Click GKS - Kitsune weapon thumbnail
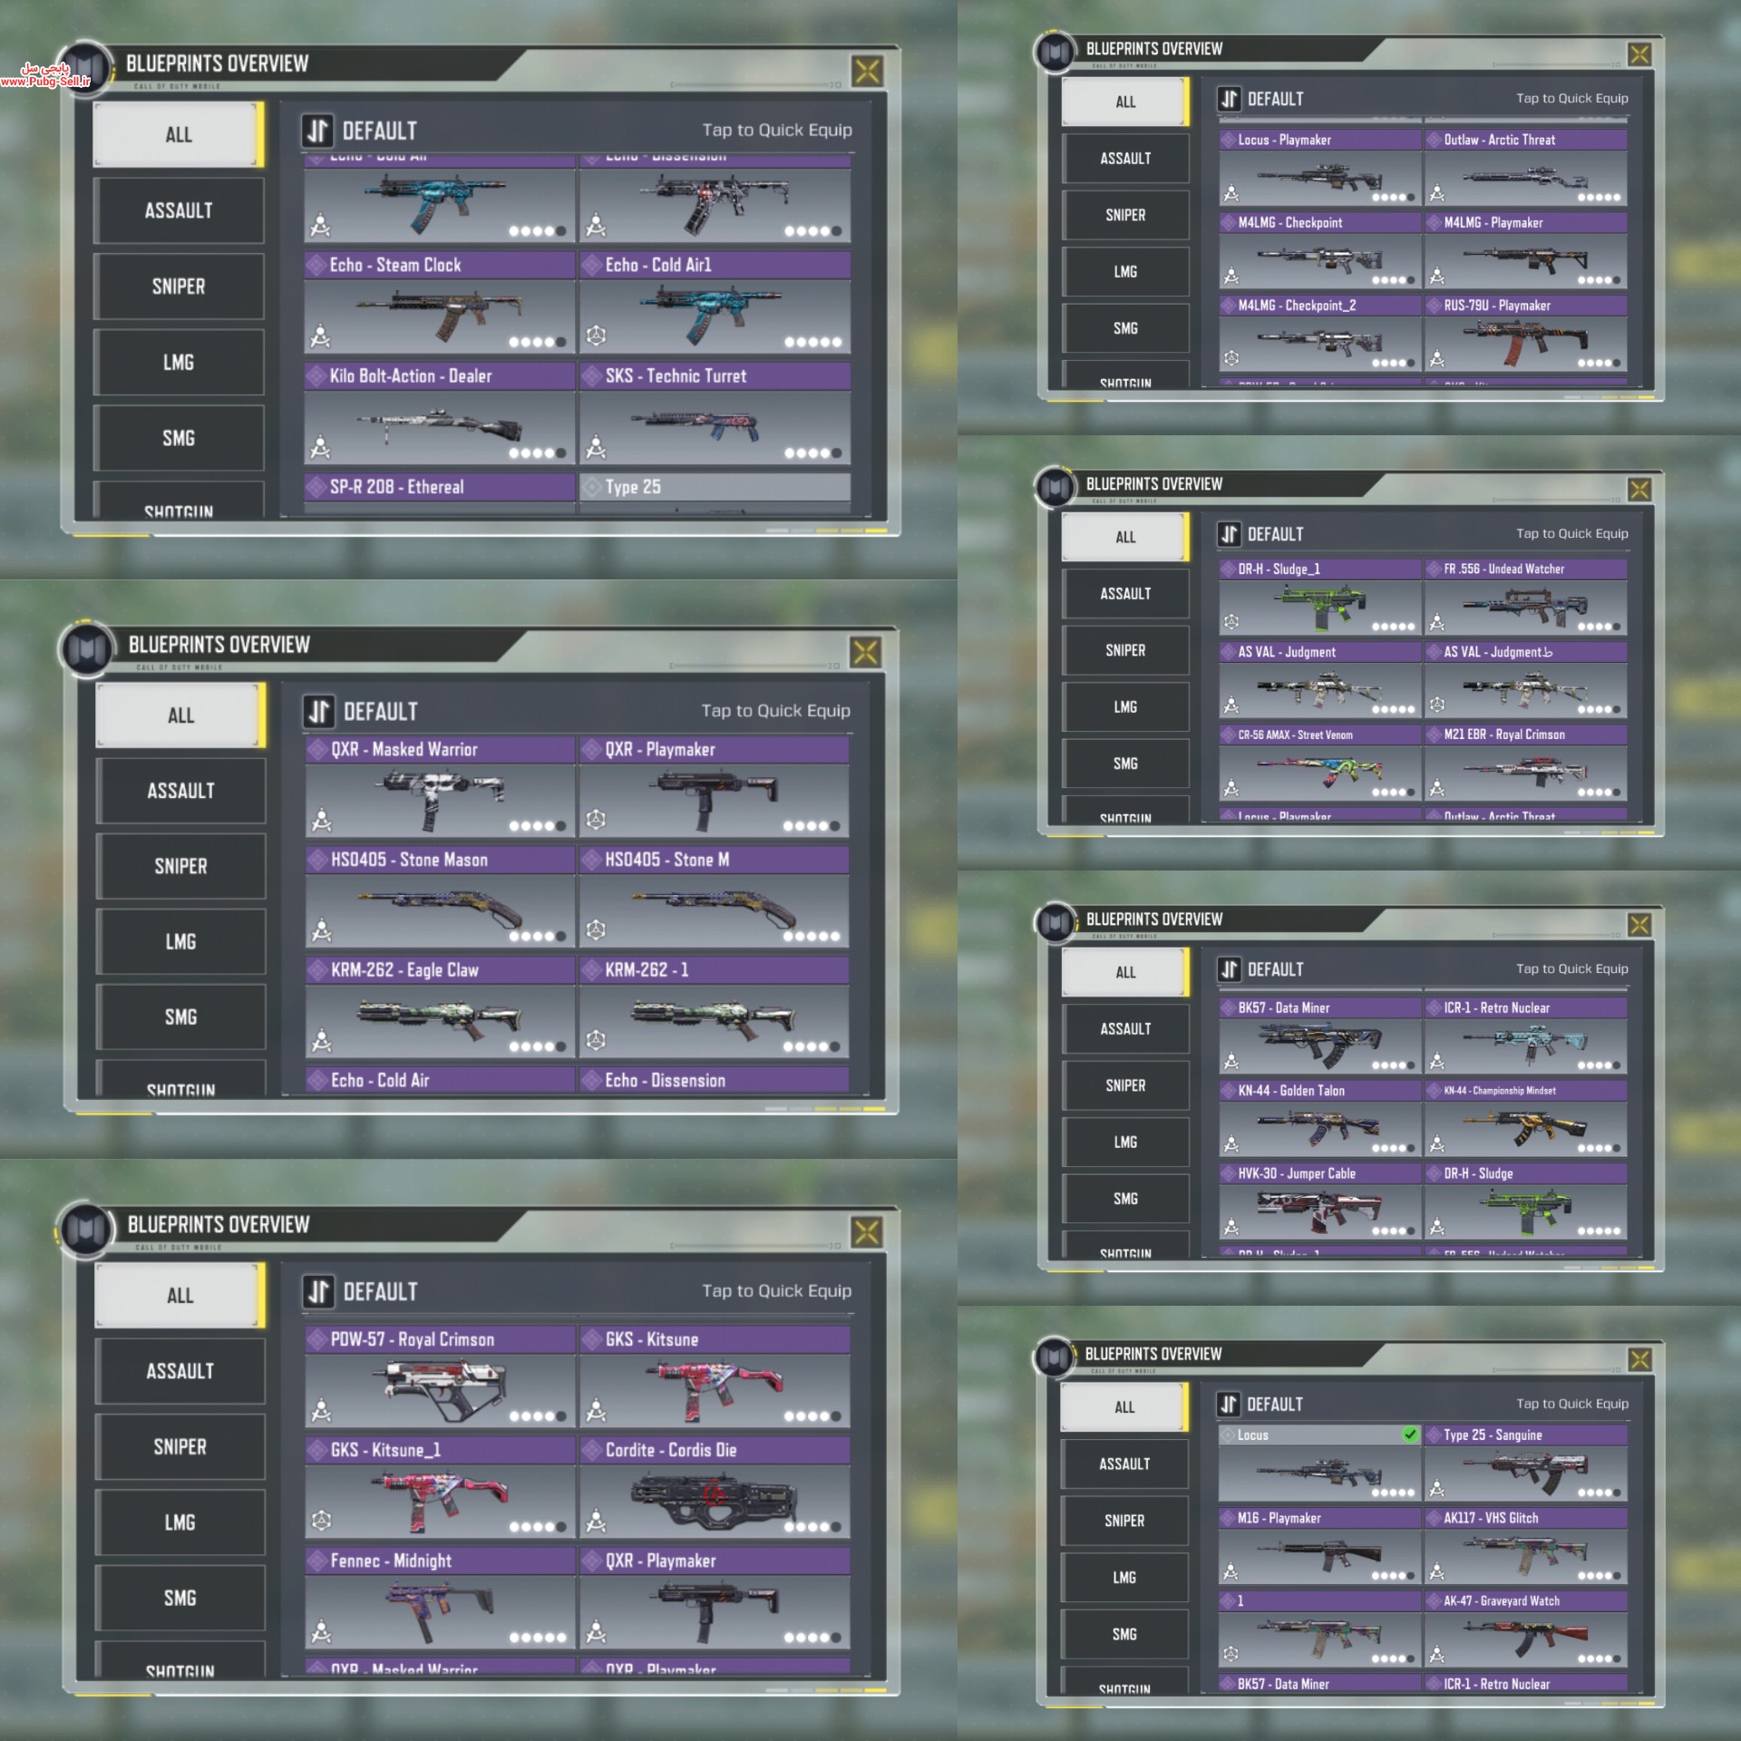This screenshot has height=1741, width=1741. click(x=715, y=1389)
